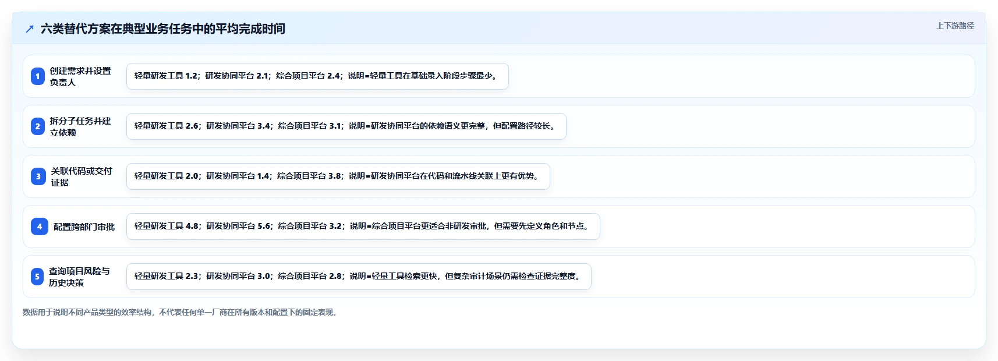The height and width of the screenshot is (361, 998).
Task: Select step badge number 2
Action: pyautogui.click(x=38, y=126)
